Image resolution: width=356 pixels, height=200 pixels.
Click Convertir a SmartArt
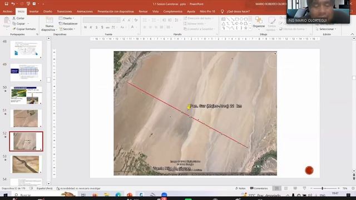point(199,29)
